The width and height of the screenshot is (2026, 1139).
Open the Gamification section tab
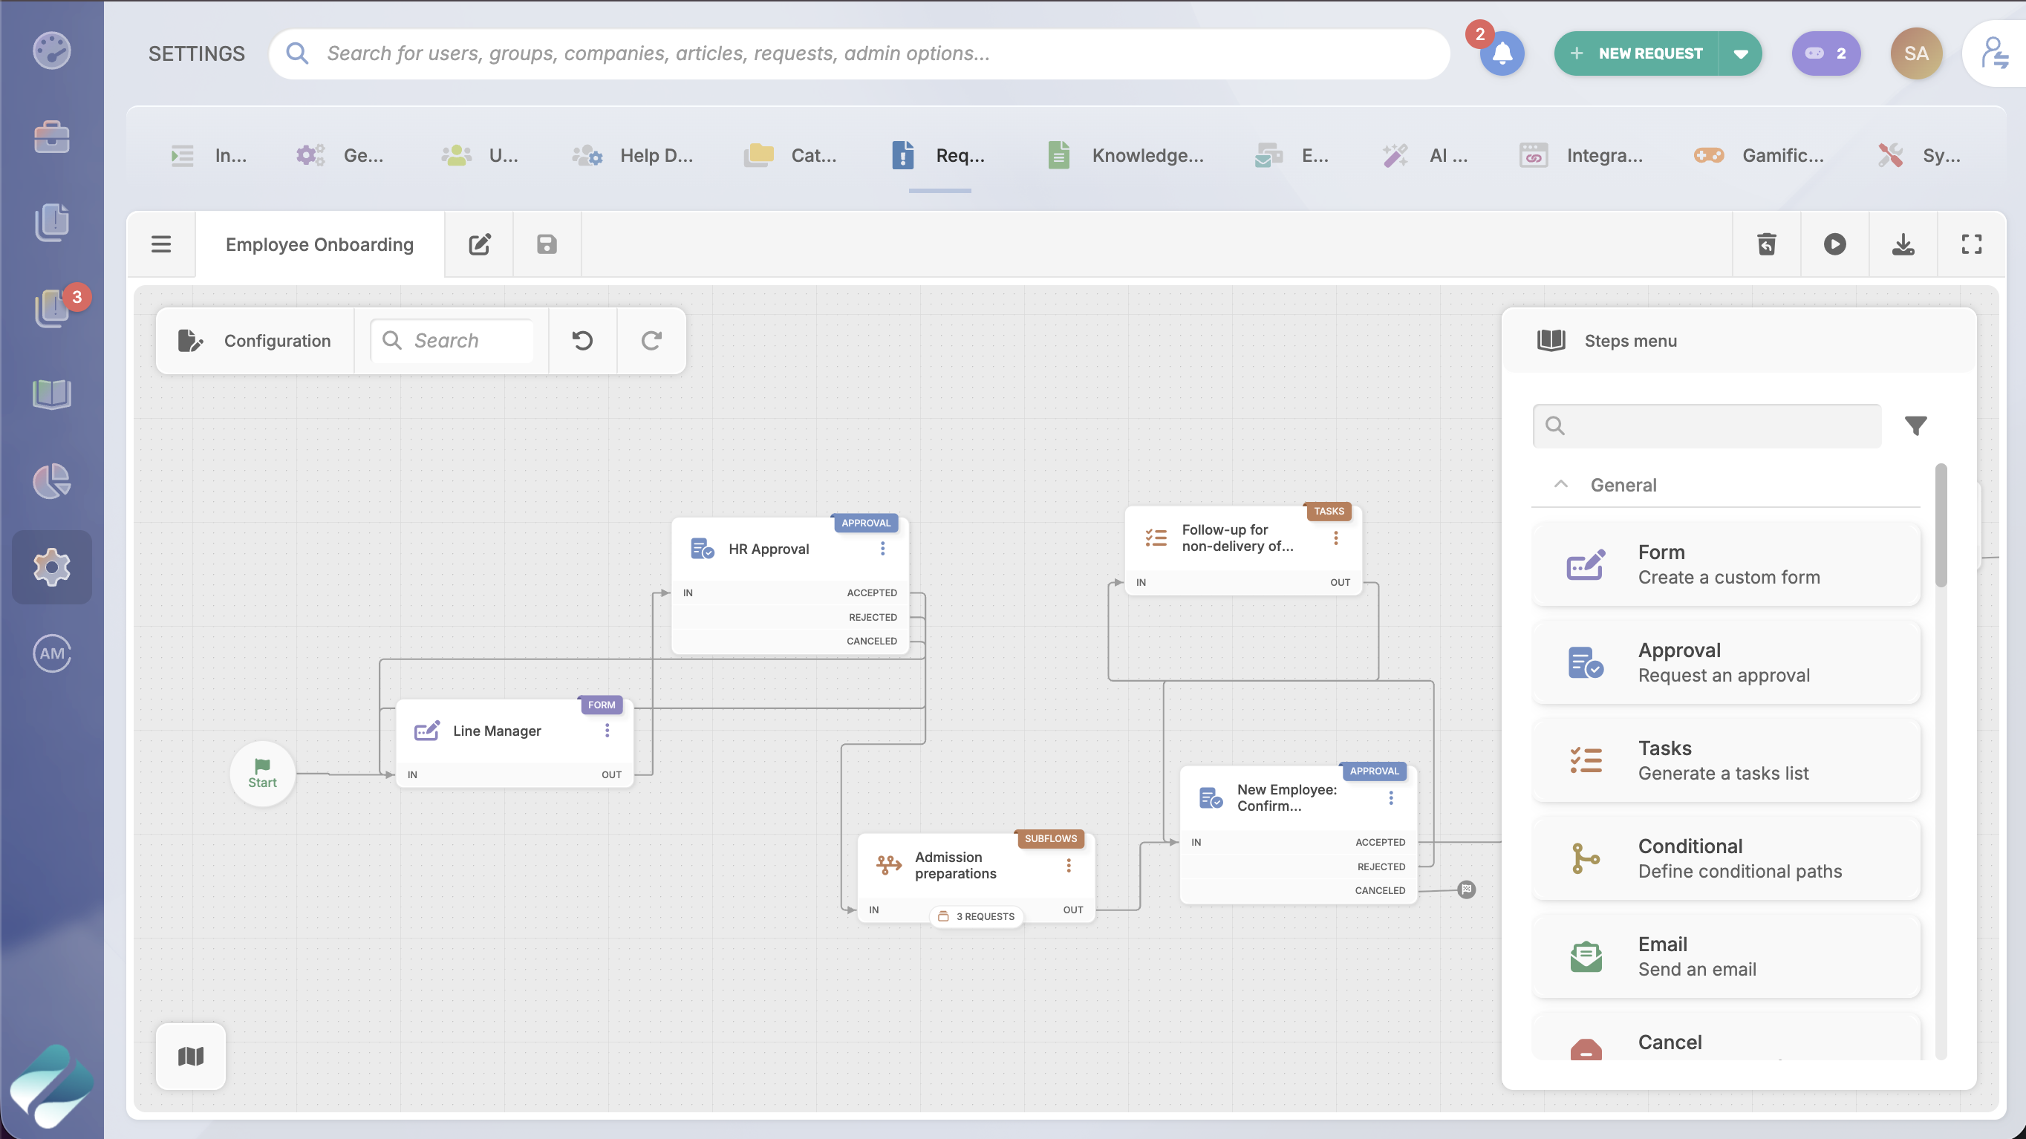(1763, 155)
